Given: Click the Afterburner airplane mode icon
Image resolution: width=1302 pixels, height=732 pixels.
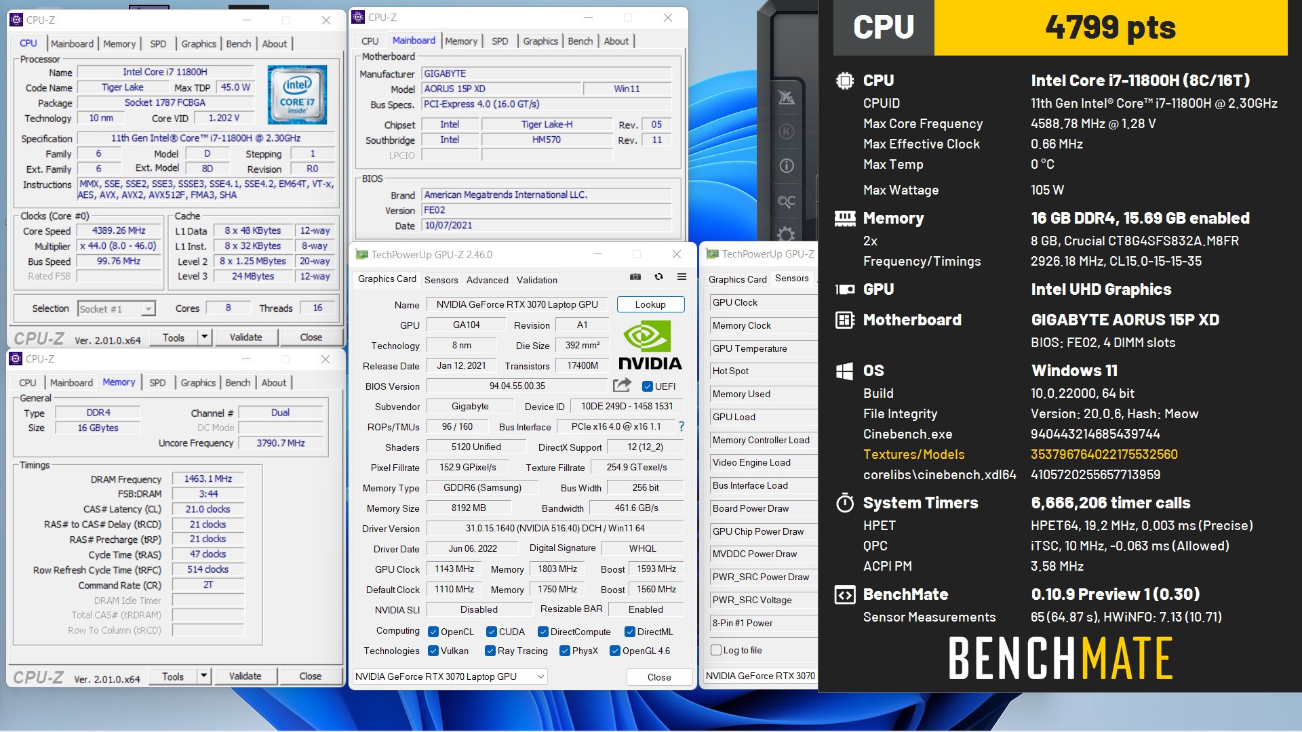Looking at the screenshot, I should [x=786, y=98].
